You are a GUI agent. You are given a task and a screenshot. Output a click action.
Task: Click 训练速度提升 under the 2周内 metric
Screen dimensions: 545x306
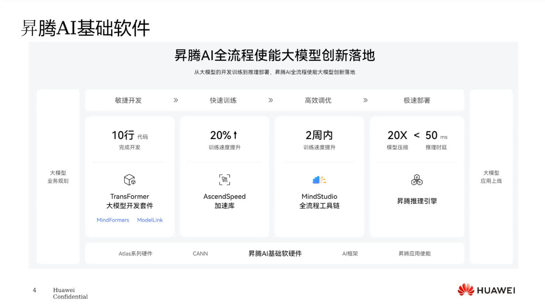click(x=319, y=147)
